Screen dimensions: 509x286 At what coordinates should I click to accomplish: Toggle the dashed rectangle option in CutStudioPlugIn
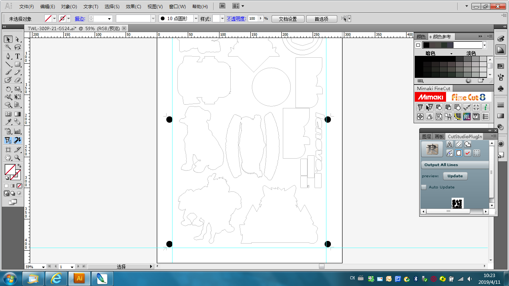[x=477, y=153]
